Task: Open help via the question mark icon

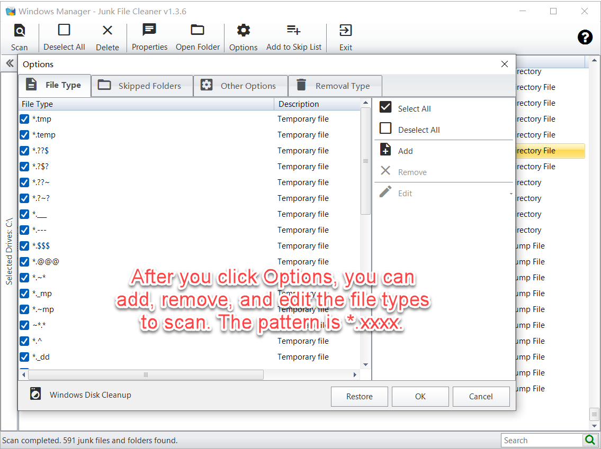Action: point(585,37)
